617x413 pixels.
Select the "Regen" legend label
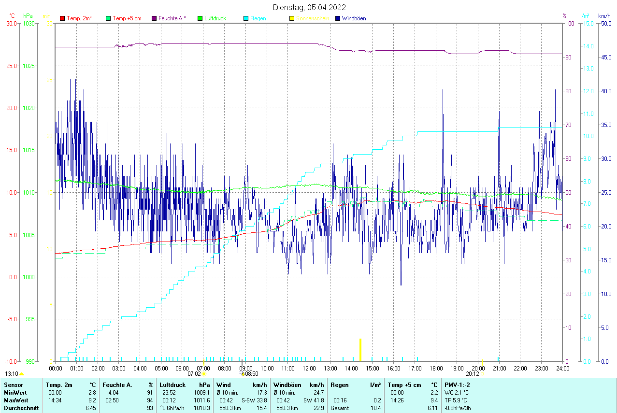tap(258, 18)
